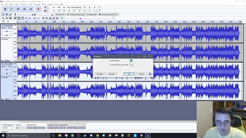Click the playback meter speaker icon
246x138 pixels.
pyautogui.click(x=45, y=11)
